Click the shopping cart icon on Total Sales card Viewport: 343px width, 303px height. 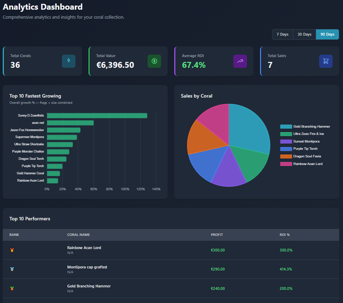click(326, 61)
